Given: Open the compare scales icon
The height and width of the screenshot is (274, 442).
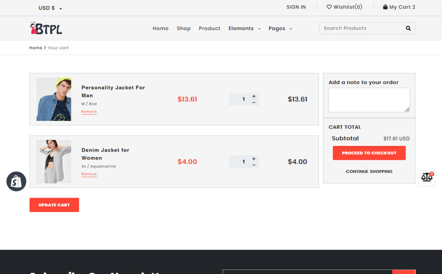Looking at the screenshot, I should point(427,177).
